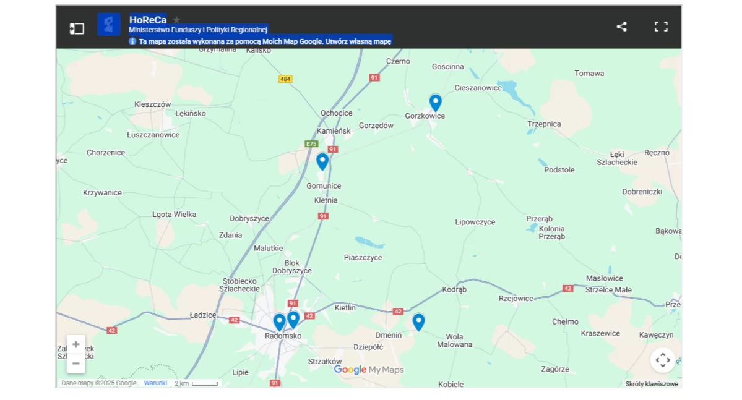
Task: Click the Ministerstwo Funduszy profile logo
Action: click(109, 25)
